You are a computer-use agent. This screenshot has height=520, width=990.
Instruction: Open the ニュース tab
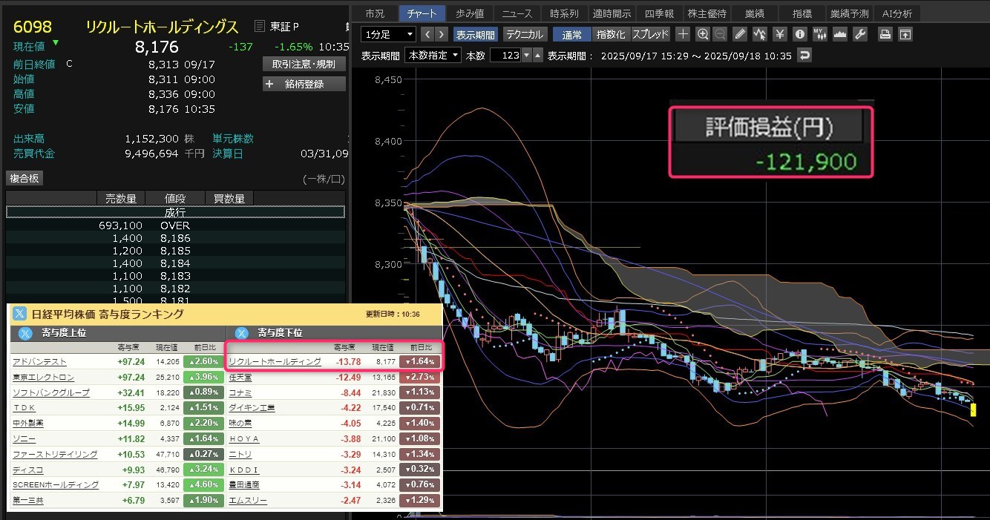[517, 13]
